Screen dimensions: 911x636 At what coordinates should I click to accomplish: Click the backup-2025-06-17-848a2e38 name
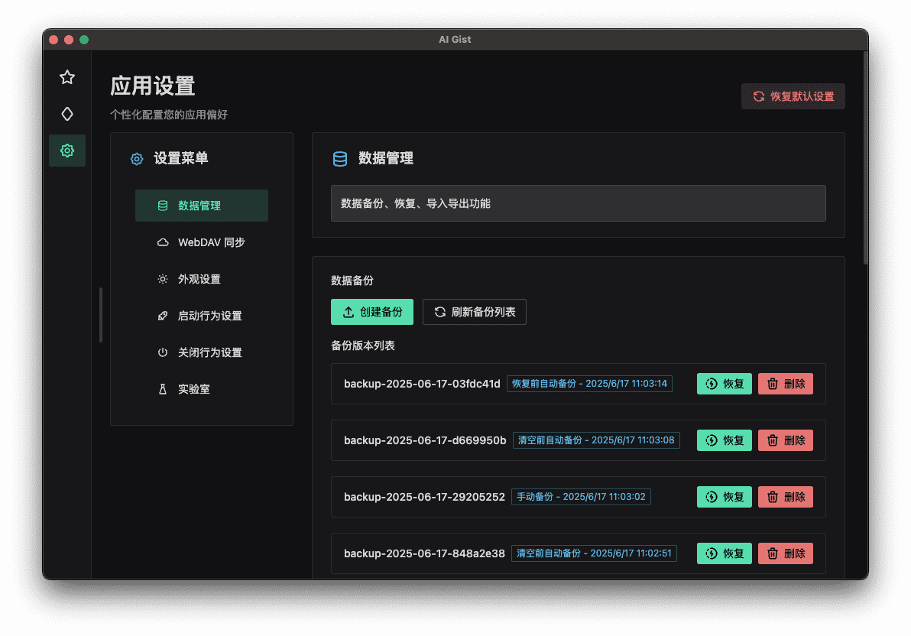click(x=424, y=553)
